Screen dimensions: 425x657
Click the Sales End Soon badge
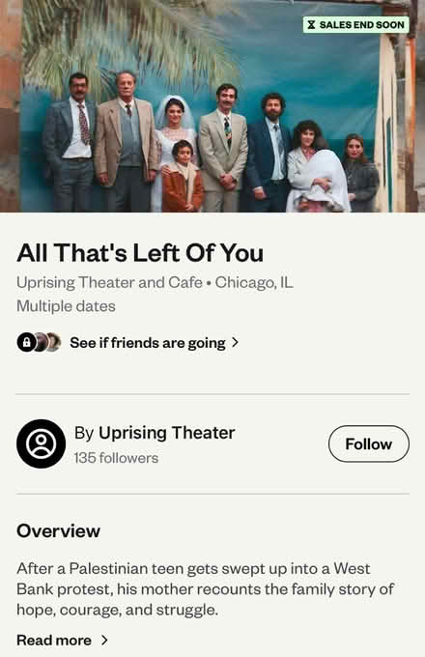point(355,25)
